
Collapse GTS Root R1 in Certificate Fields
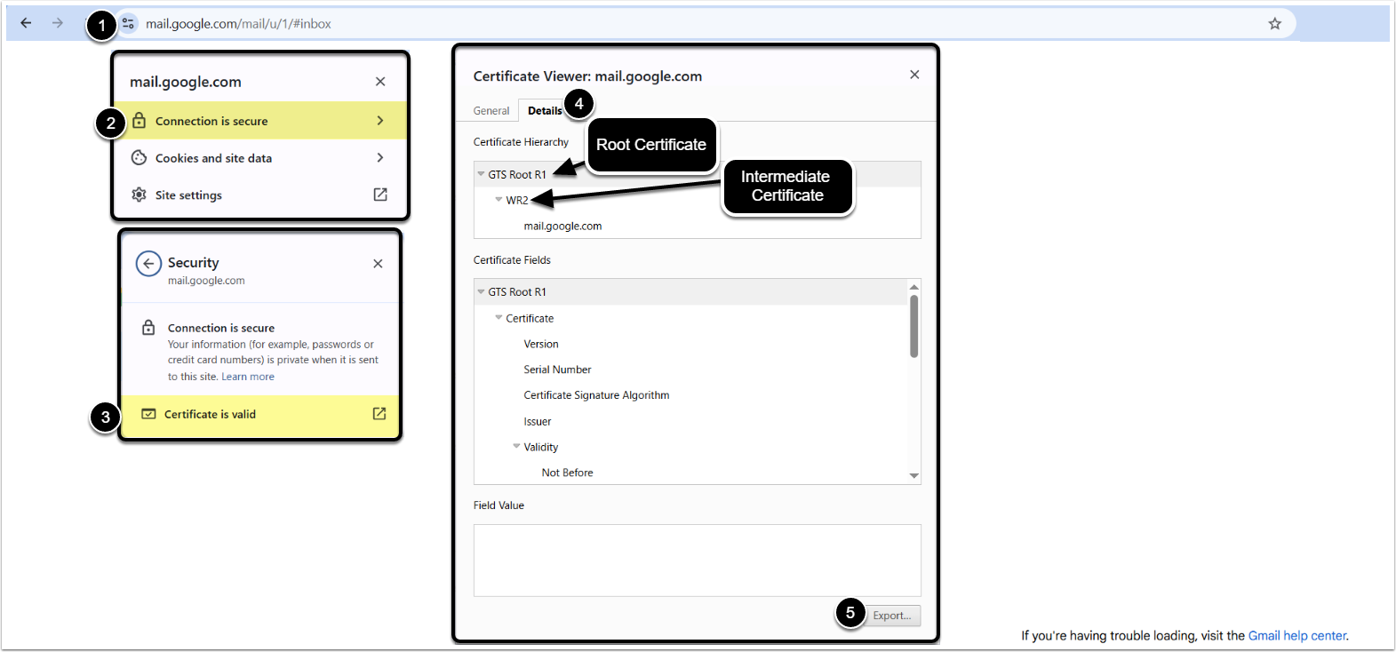click(x=481, y=291)
